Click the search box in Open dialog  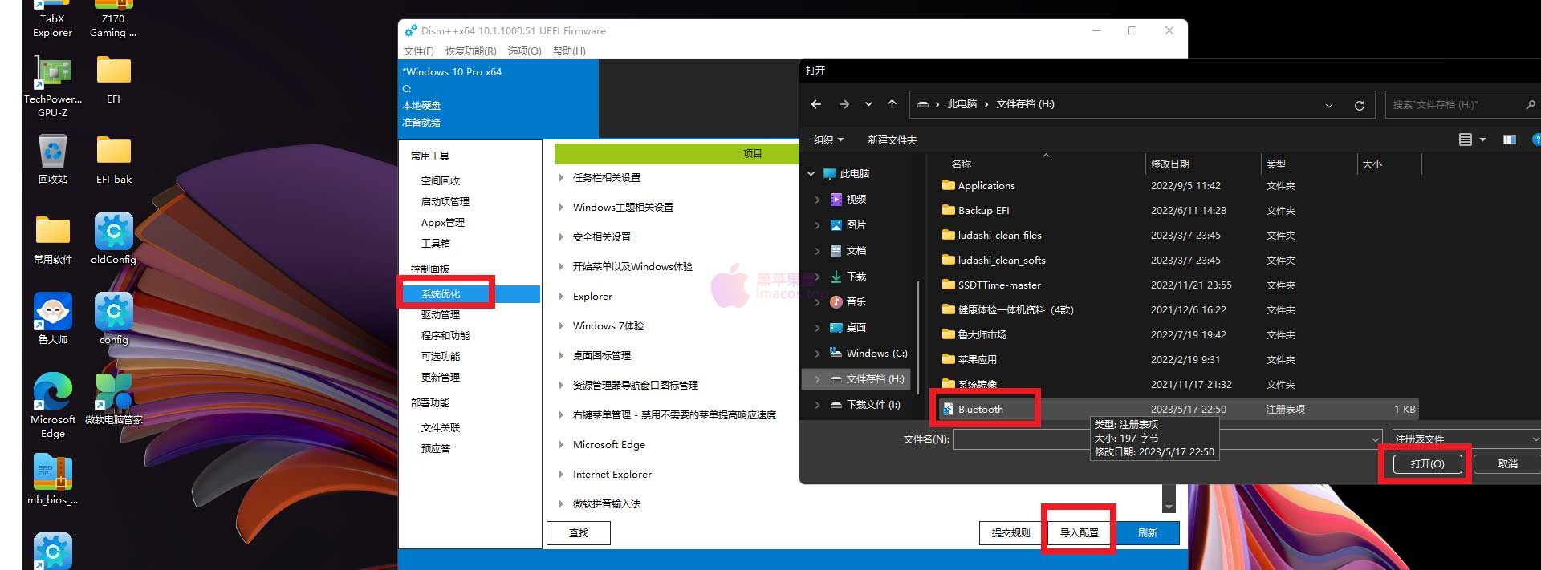click(1462, 105)
